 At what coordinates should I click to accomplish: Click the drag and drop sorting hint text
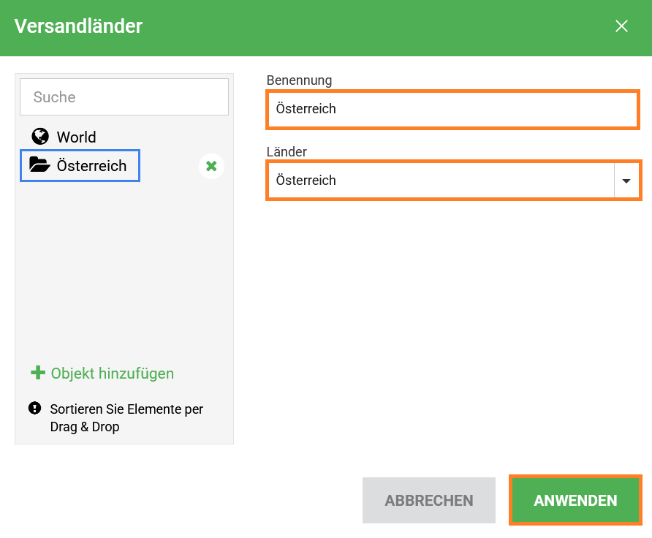click(126, 417)
